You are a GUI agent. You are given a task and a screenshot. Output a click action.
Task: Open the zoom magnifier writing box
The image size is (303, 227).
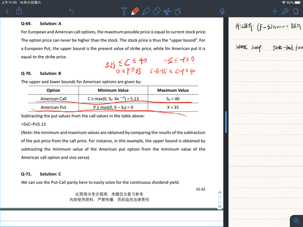click(x=295, y=220)
